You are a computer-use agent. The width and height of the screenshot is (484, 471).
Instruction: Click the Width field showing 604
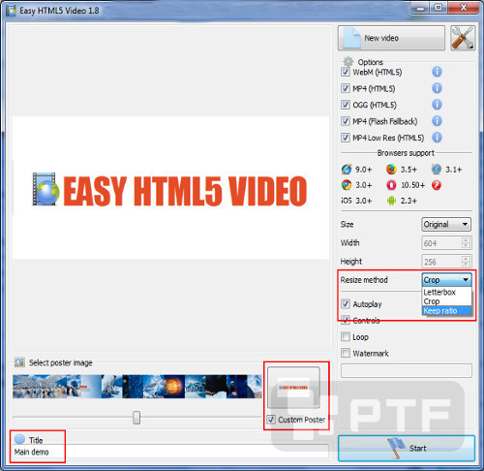(446, 243)
